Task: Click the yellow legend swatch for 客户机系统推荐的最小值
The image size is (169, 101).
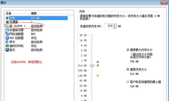Action: tap(128, 82)
